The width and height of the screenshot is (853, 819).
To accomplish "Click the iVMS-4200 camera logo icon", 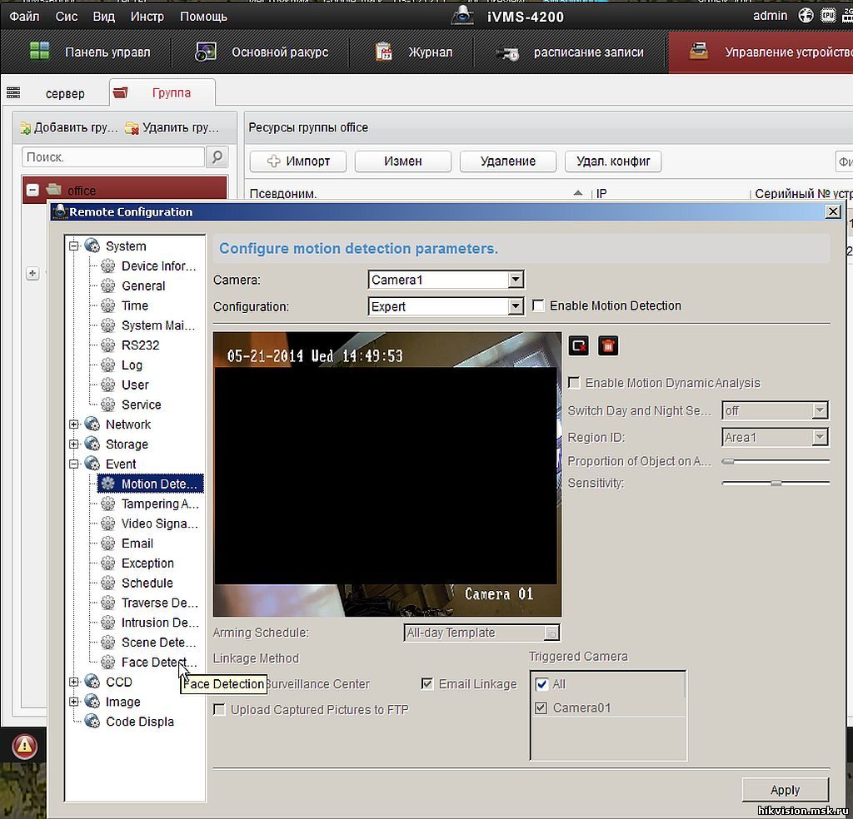I will (462, 15).
